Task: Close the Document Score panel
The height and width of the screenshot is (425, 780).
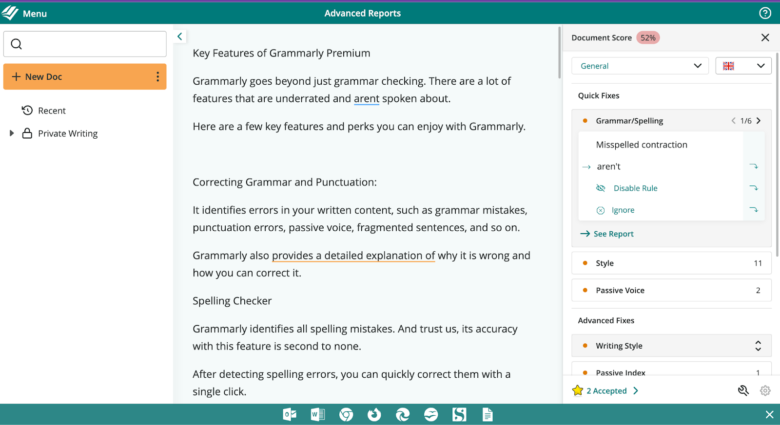Action: point(765,37)
